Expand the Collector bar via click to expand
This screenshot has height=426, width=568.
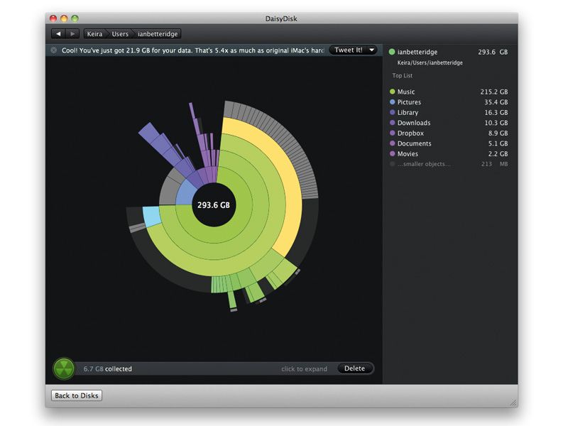click(304, 368)
